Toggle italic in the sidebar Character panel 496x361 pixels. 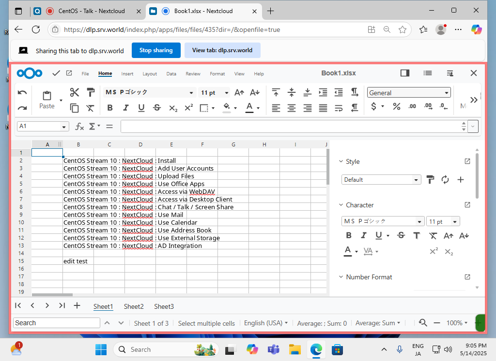(364, 235)
